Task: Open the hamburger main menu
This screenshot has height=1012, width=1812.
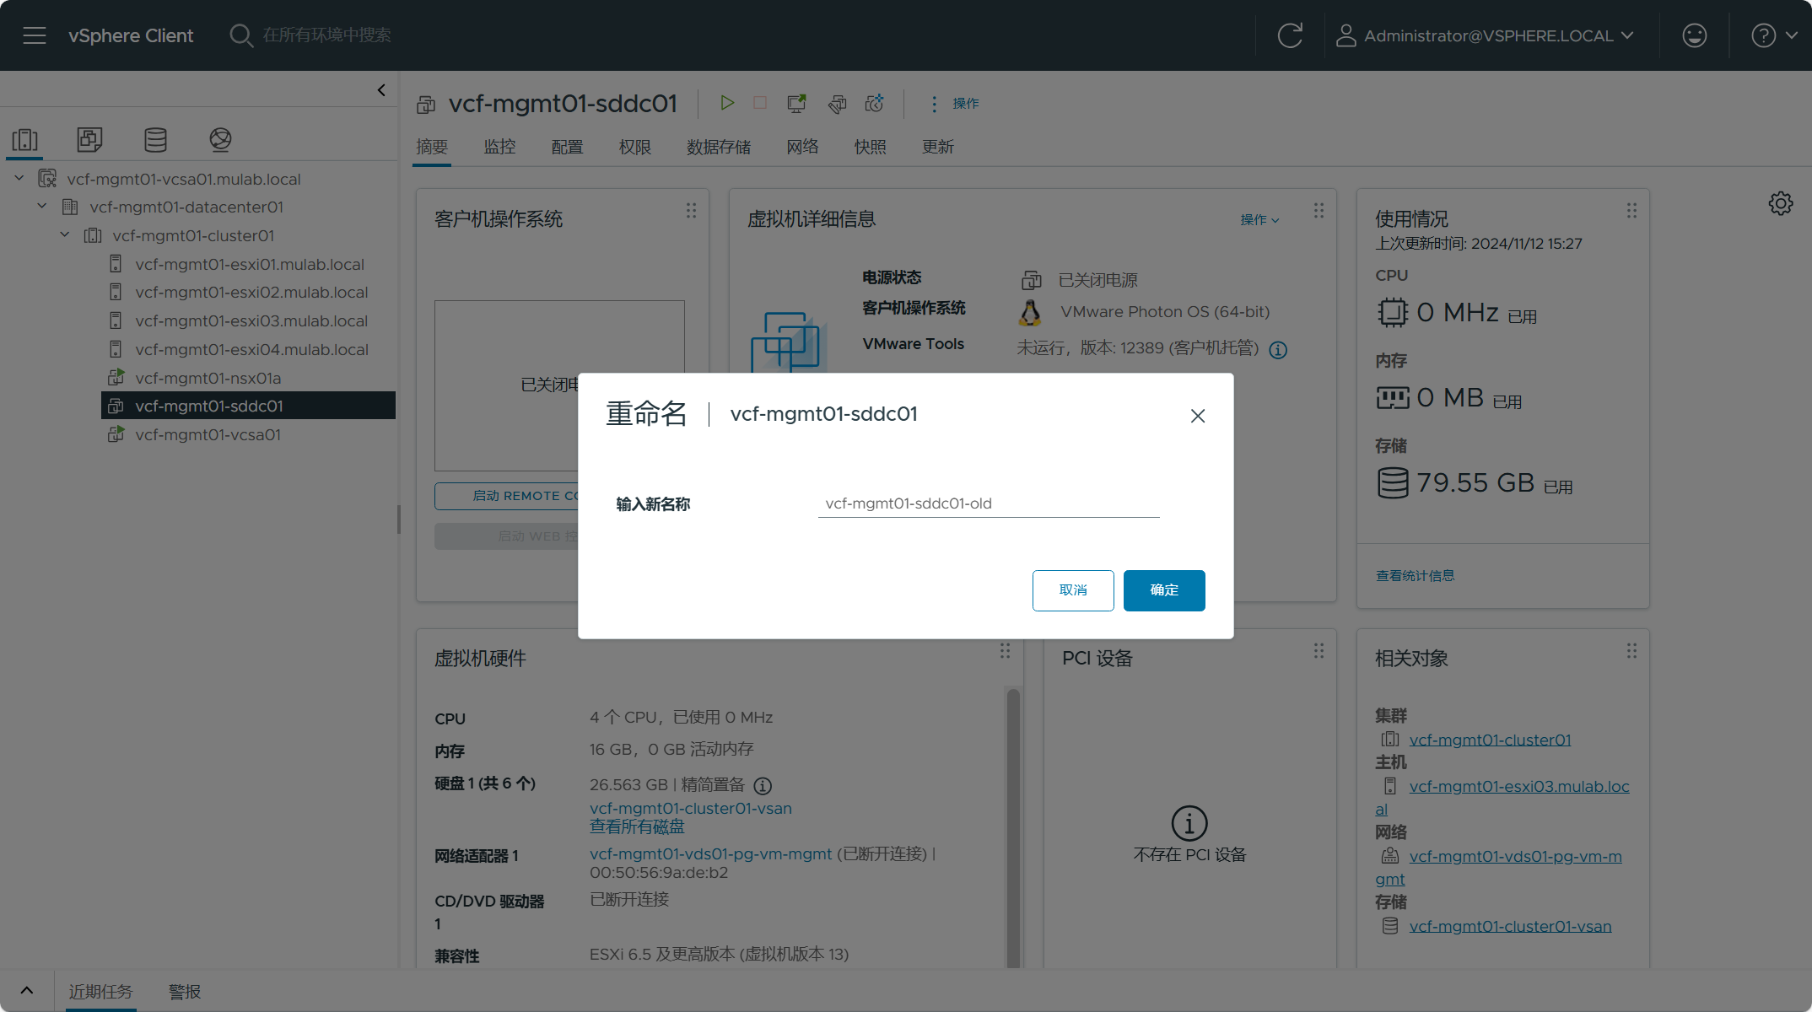Action: (35, 35)
